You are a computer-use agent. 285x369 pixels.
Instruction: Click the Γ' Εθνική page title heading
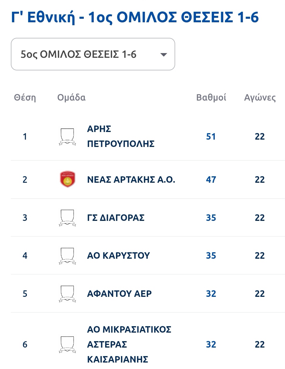click(x=135, y=17)
